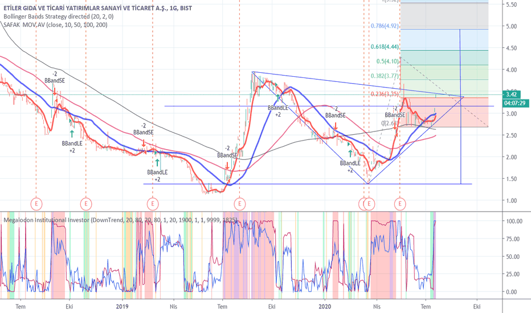Click the 2.00 price axis label
This screenshot has width=531, height=313.
[x=512, y=157]
